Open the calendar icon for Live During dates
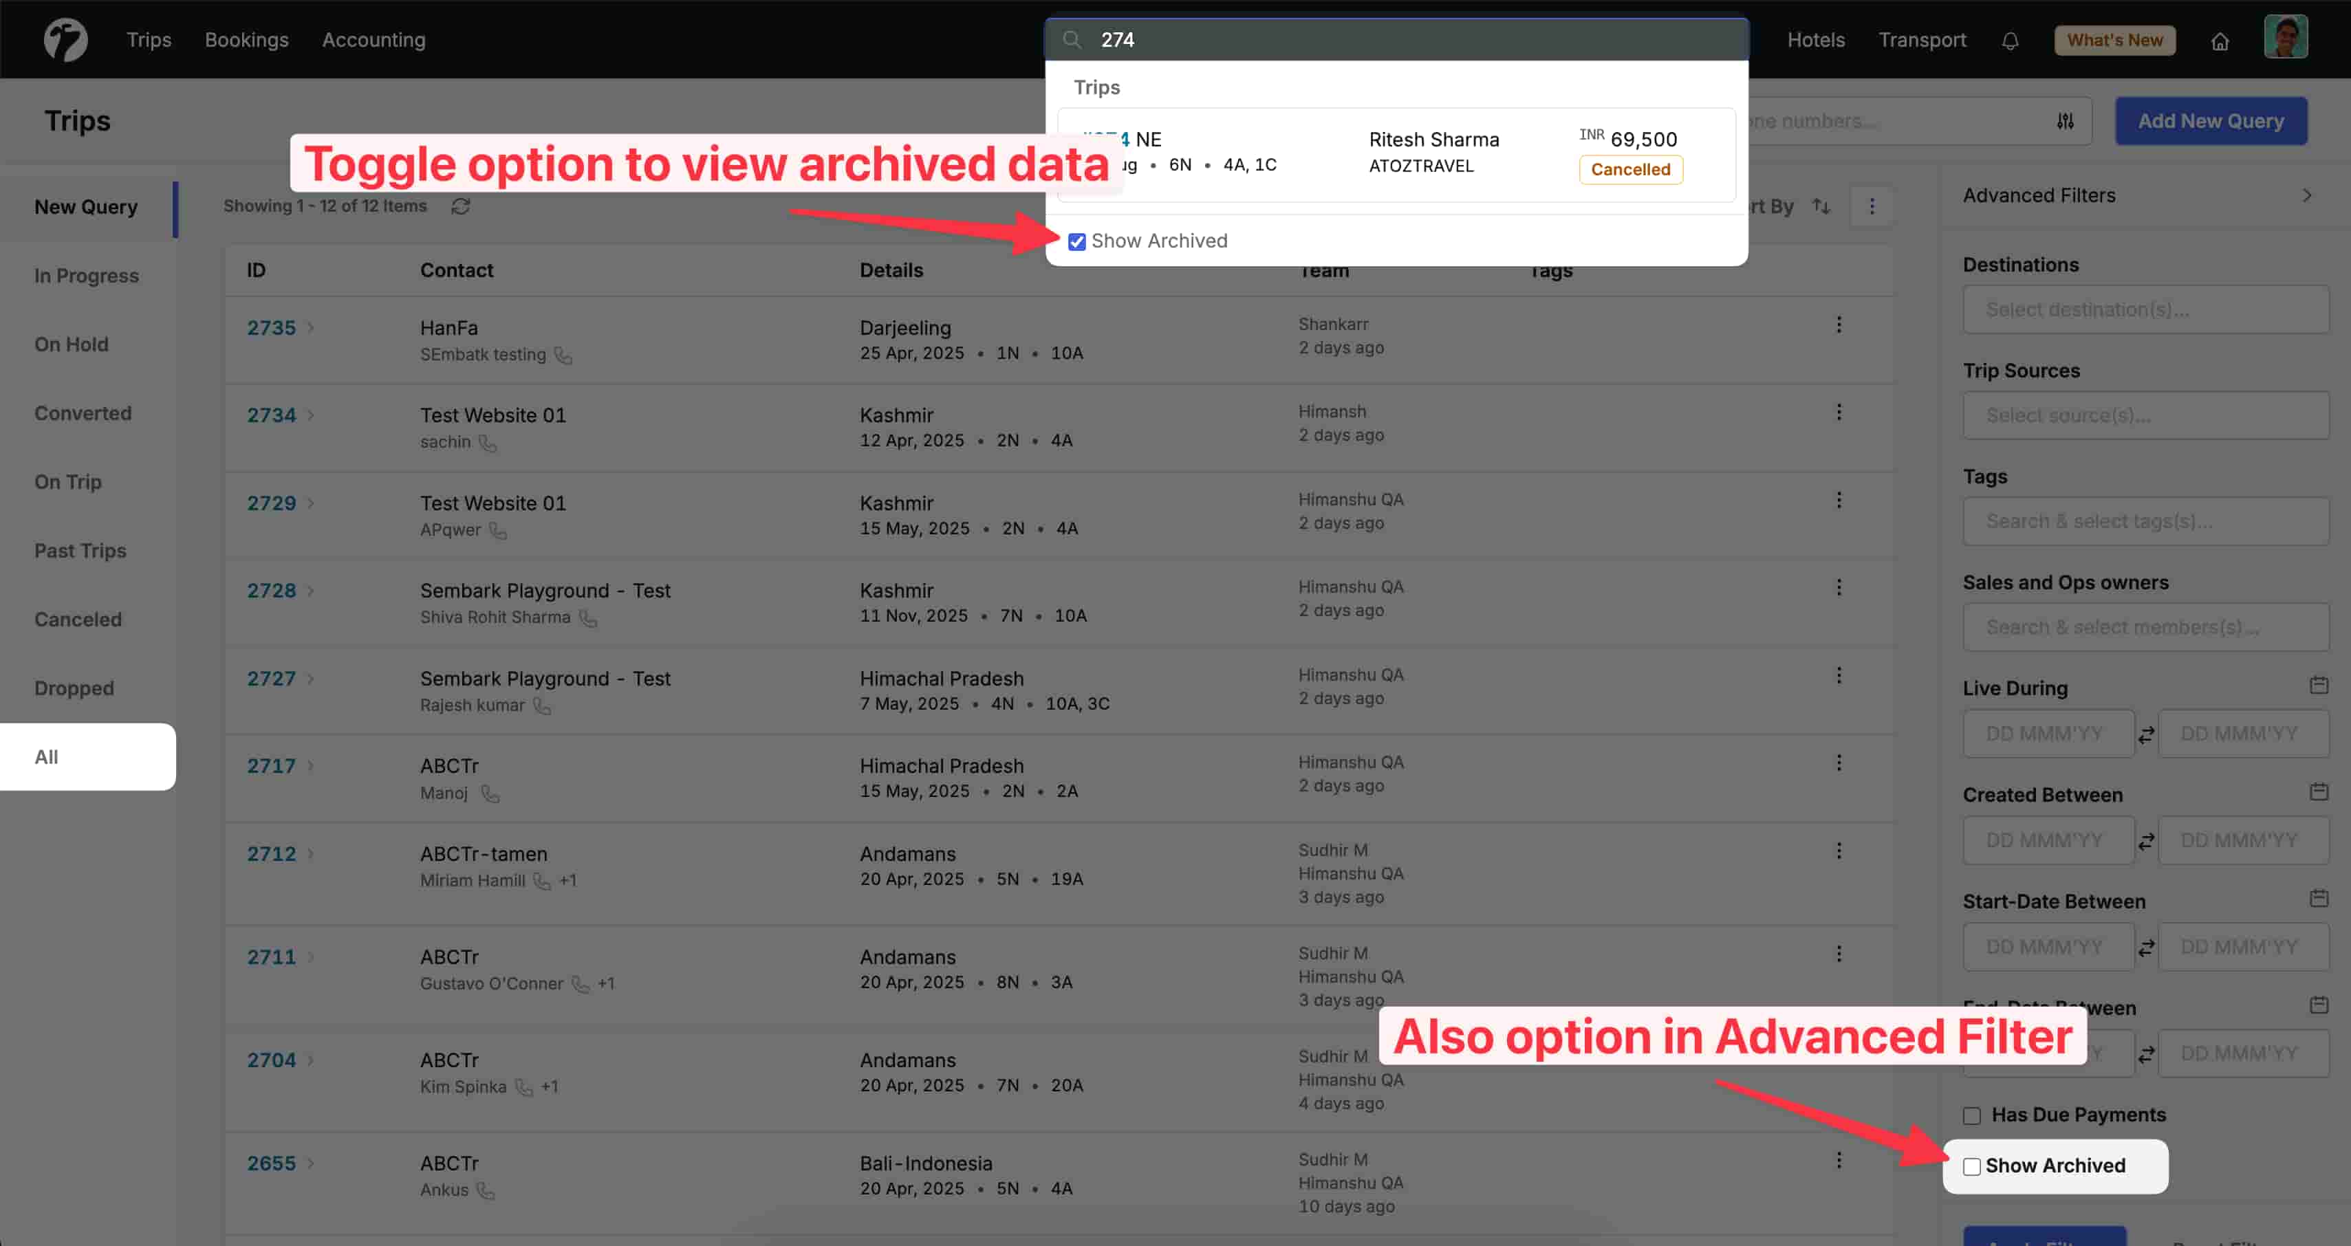This screenshot has width=2351, height=1246. 2319,685
